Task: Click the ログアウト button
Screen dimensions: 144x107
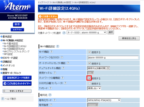Action: (x=17, y=30)
